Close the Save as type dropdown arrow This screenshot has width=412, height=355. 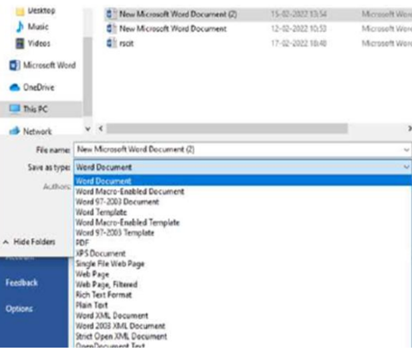(406, 167)
